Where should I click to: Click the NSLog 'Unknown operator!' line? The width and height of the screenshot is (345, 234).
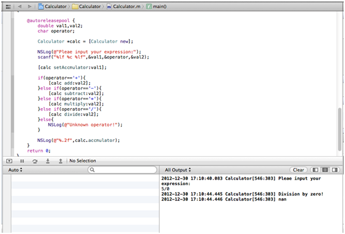85,125
